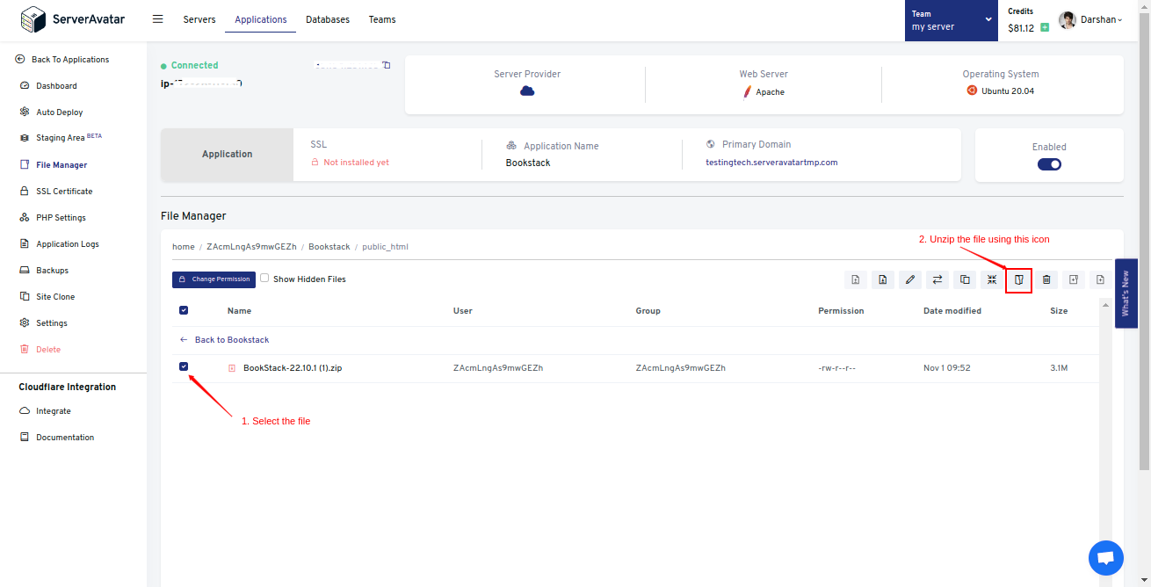The width and height of the screenshot is (1151, 587).
Task: Click the green add credits plus icon
Action: coord(1045,28)
